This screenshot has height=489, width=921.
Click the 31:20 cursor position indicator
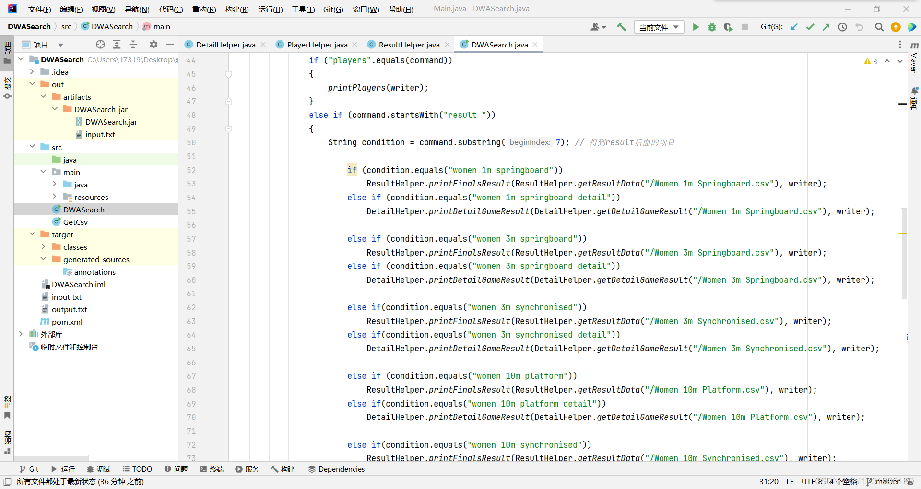(768, 482)
